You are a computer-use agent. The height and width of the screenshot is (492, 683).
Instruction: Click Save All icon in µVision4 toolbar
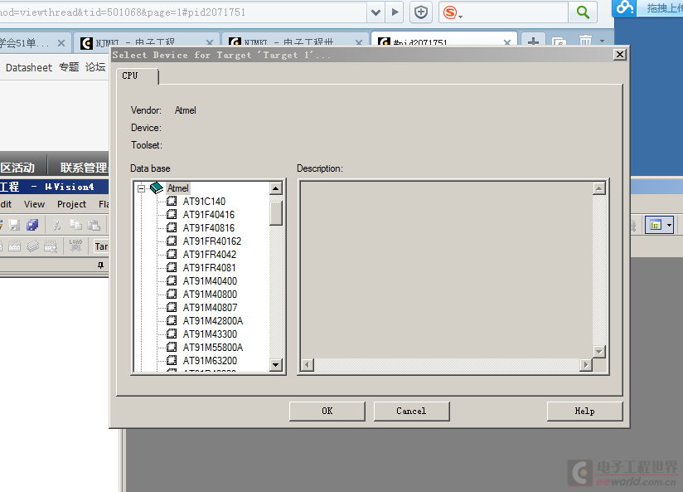tap(32, 225)
